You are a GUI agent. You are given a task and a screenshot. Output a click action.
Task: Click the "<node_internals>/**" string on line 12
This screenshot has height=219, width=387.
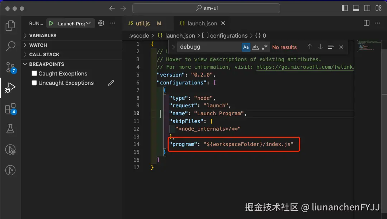click(x=208, y=129)
